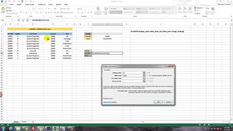Open Photoshop from taskbar
233x131 pixels.
pyautogui.click(x=48, y=128)
